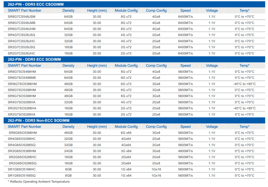The height and width of the screenshot is (187, 268).
Task: Click industrial part SRI6G7SO5388HM
Action: pyautogui.click(x=22, y=84)
